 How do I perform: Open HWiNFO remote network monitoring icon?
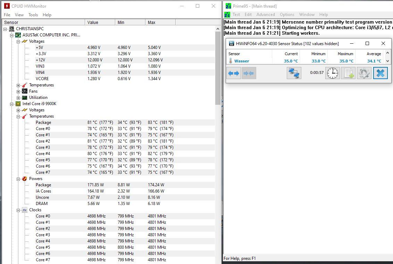(294, 73)
